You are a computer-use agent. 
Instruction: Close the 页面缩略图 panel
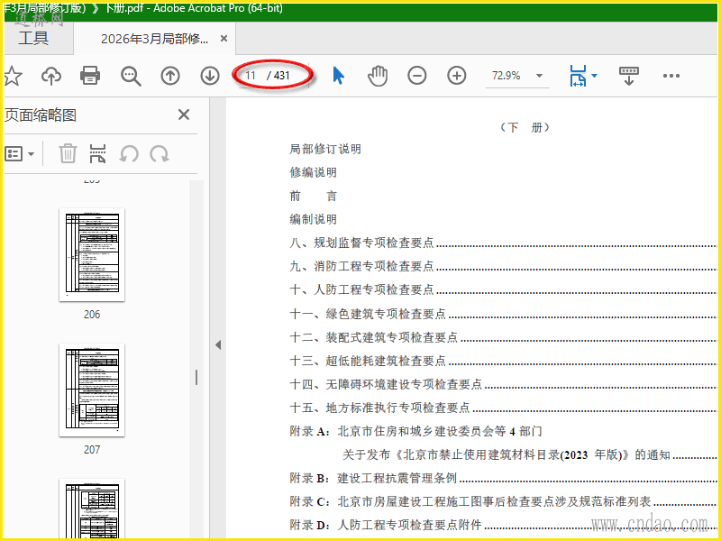[x=184, y=115]
